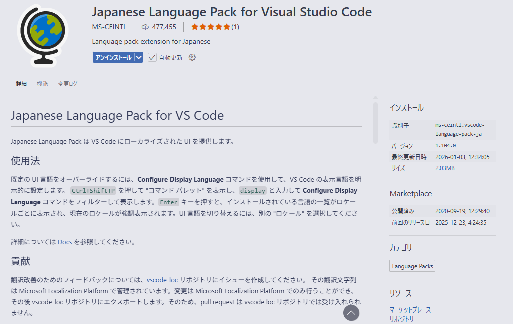Click the five-star rating

pos(210,27)
